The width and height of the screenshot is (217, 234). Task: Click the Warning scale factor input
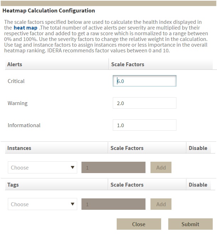click(x=144, y=103)
